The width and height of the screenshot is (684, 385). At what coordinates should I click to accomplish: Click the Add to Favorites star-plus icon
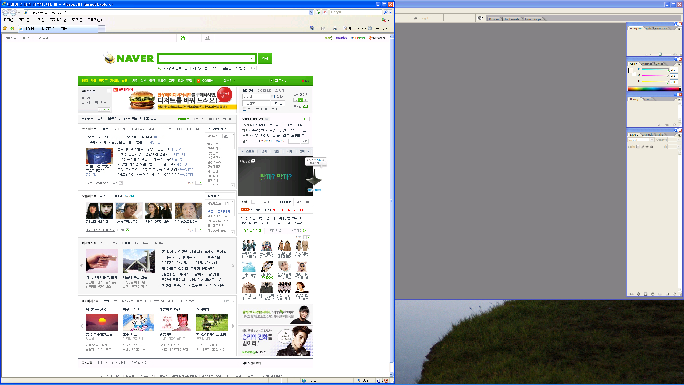pos(12,28)
